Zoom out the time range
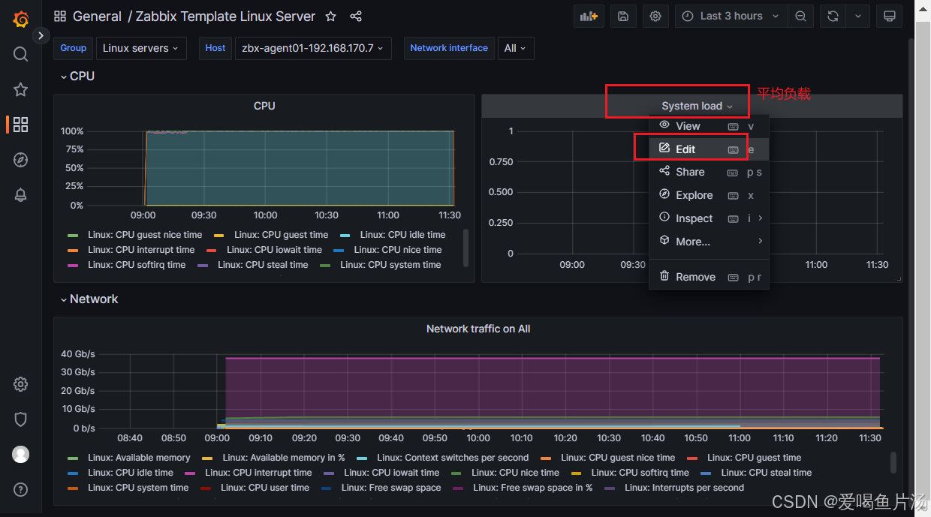Image resolution: width=931 pixels, height=517 pixels. 801,16
